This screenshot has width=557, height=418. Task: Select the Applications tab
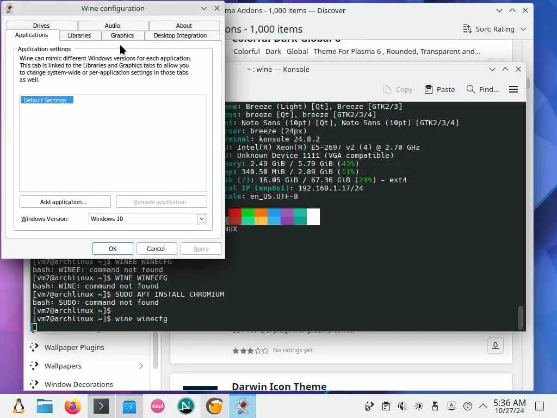(32, 35)
